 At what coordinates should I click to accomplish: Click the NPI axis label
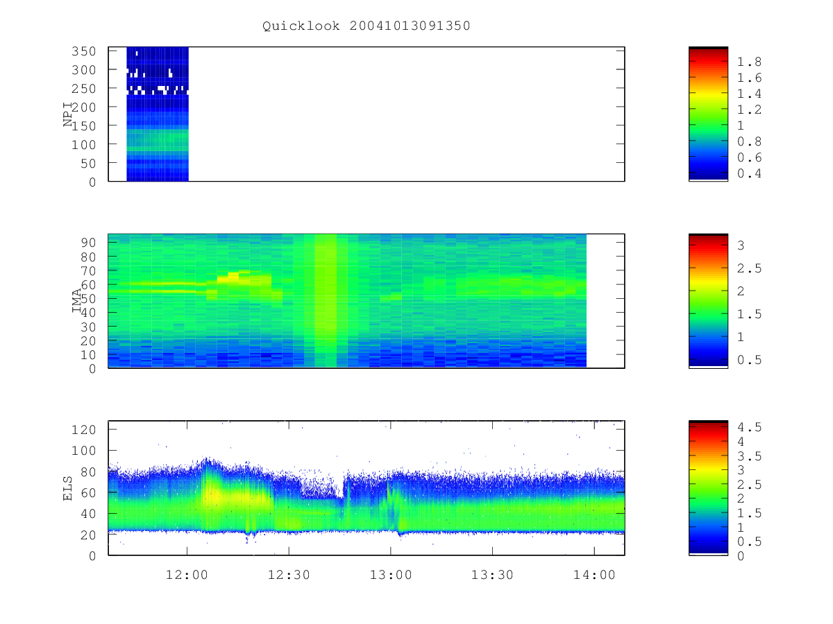(68, 114)
